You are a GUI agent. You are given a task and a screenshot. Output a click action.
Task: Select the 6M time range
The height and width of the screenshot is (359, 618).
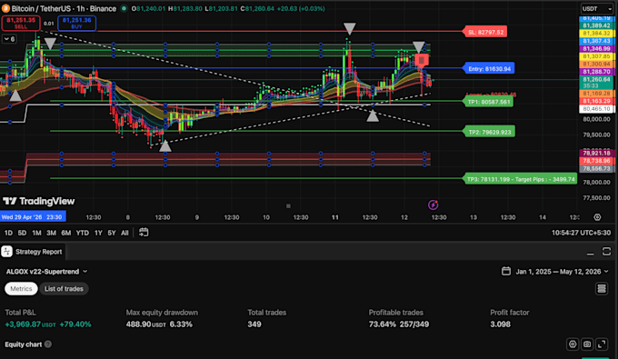point(65,233)
